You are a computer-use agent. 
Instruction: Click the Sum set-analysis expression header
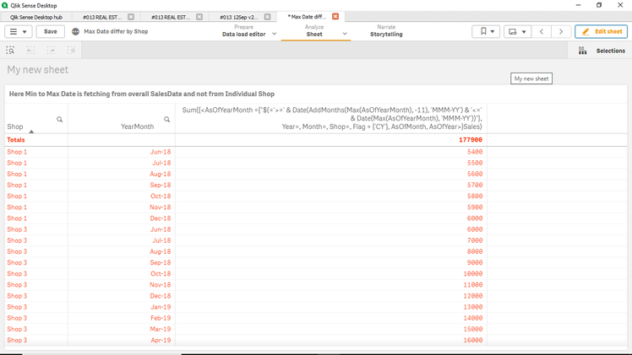coord(331,118)
